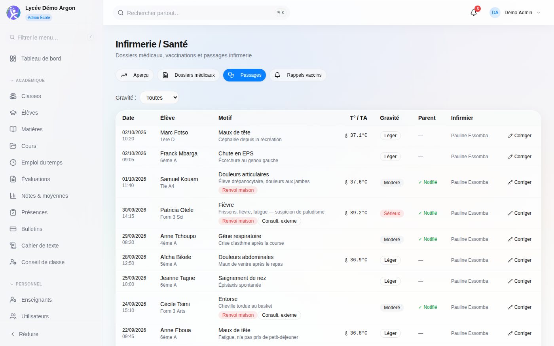The image size is (554, 346).
Task: Click the Classes building icon
Action: tap(13, 96)
